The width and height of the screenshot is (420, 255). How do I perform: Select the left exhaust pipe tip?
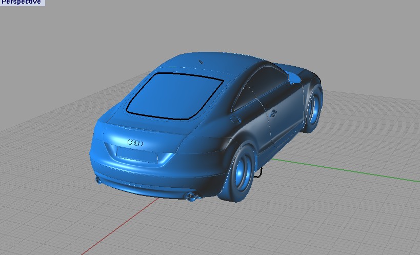click(98, 180)
